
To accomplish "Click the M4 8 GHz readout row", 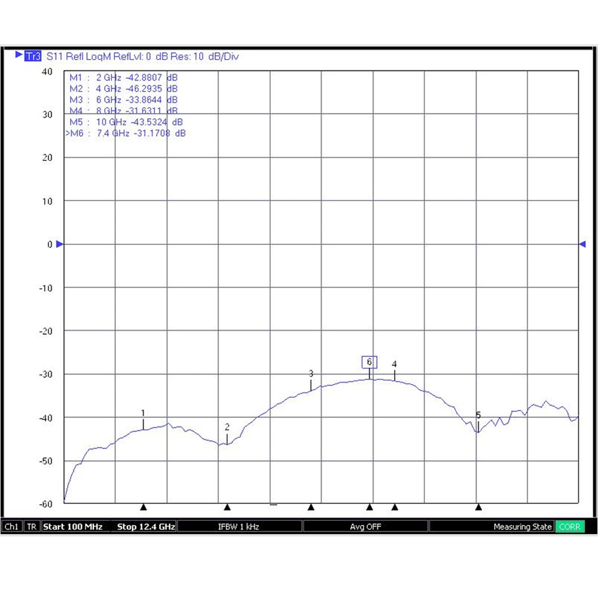I will [124, 111].
